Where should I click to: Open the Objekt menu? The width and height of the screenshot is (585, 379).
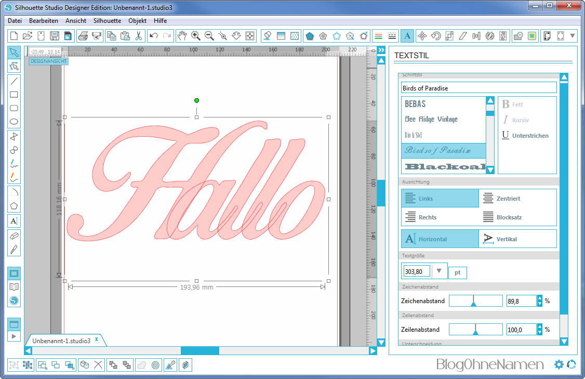137,21
